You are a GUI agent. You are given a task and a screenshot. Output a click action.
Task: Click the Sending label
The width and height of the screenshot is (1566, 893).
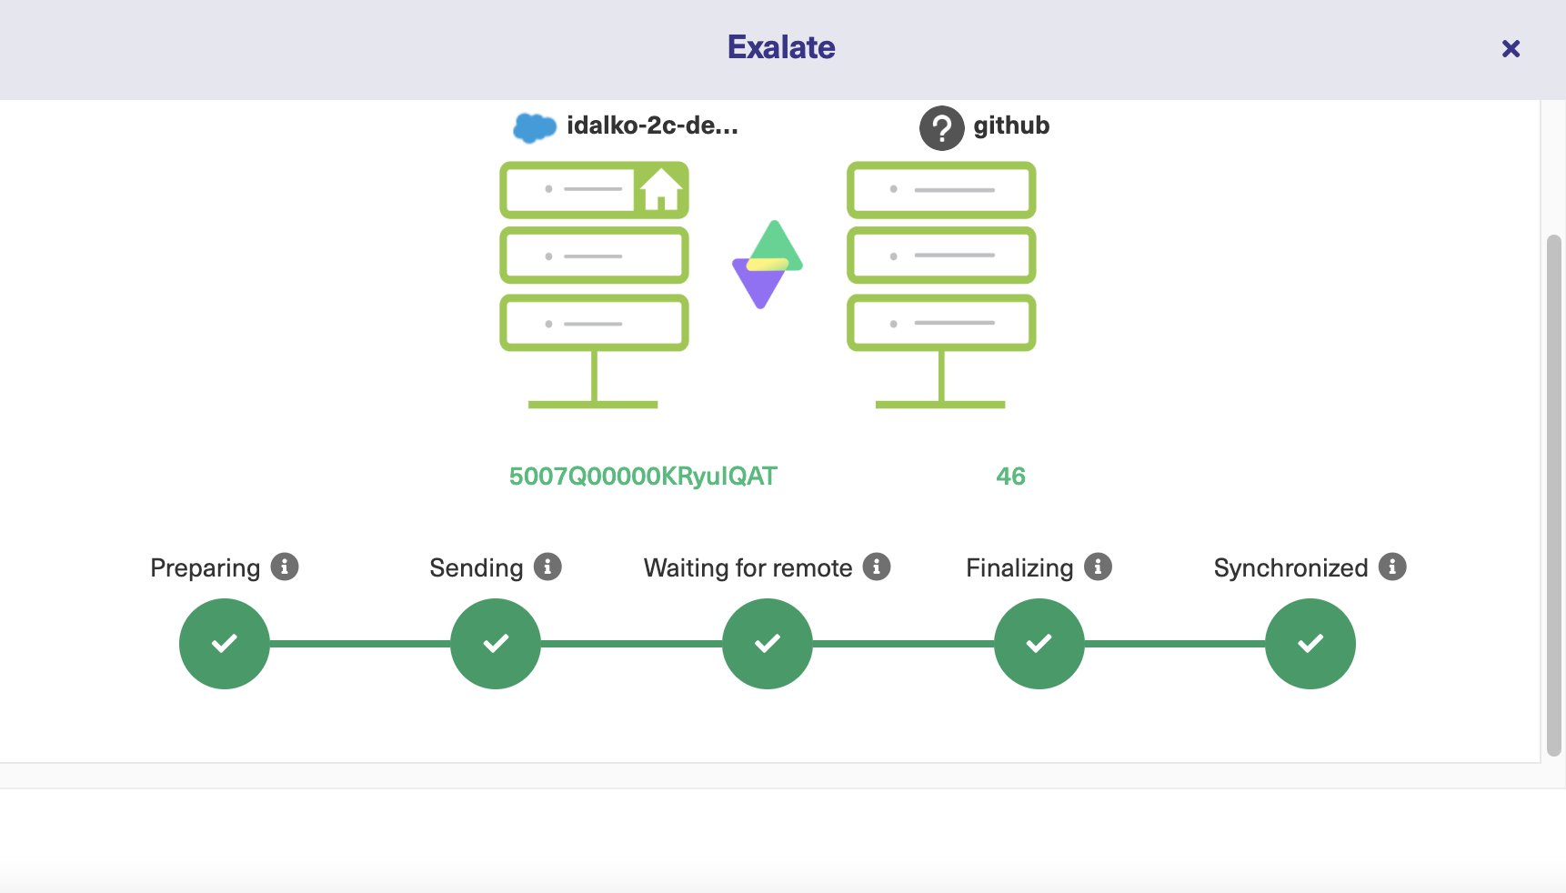[477, 568]
